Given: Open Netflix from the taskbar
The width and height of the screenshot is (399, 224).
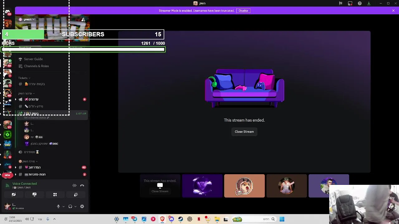Looking at the screenshot, I should point(199,219).
